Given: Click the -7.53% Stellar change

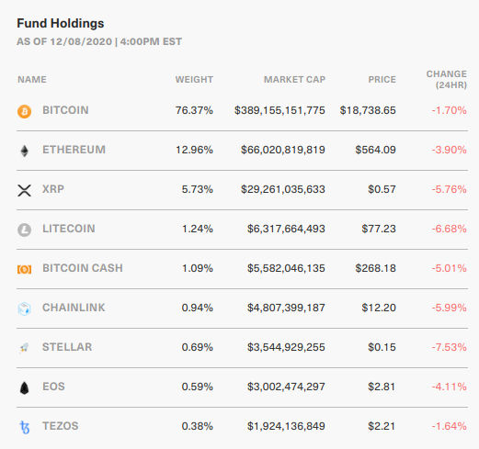Looking at the screenshot, I should (450, 347).
